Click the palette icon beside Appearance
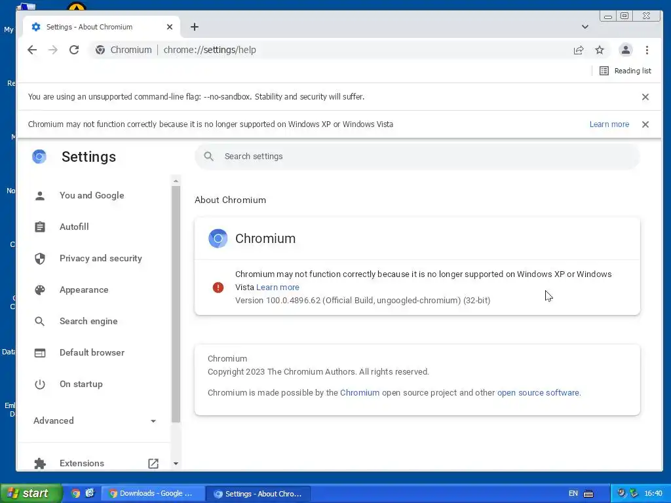 40,289
